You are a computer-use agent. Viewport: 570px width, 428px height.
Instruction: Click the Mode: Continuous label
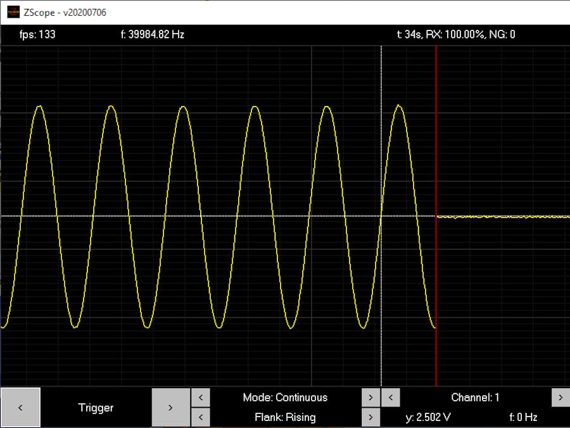tap(286, 397)
